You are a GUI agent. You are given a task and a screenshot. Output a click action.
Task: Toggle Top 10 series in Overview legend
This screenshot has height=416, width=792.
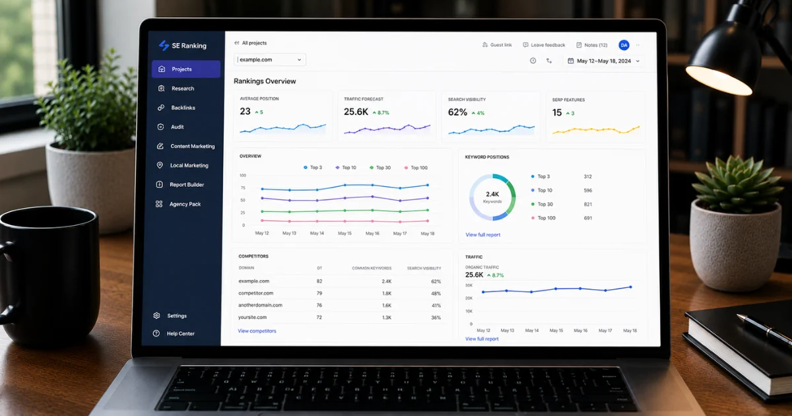346,168
